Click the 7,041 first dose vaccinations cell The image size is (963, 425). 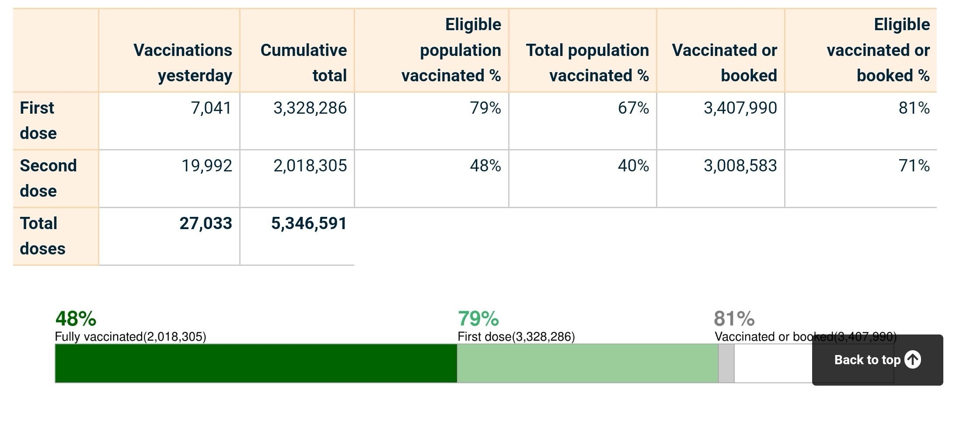pos(211,108)
